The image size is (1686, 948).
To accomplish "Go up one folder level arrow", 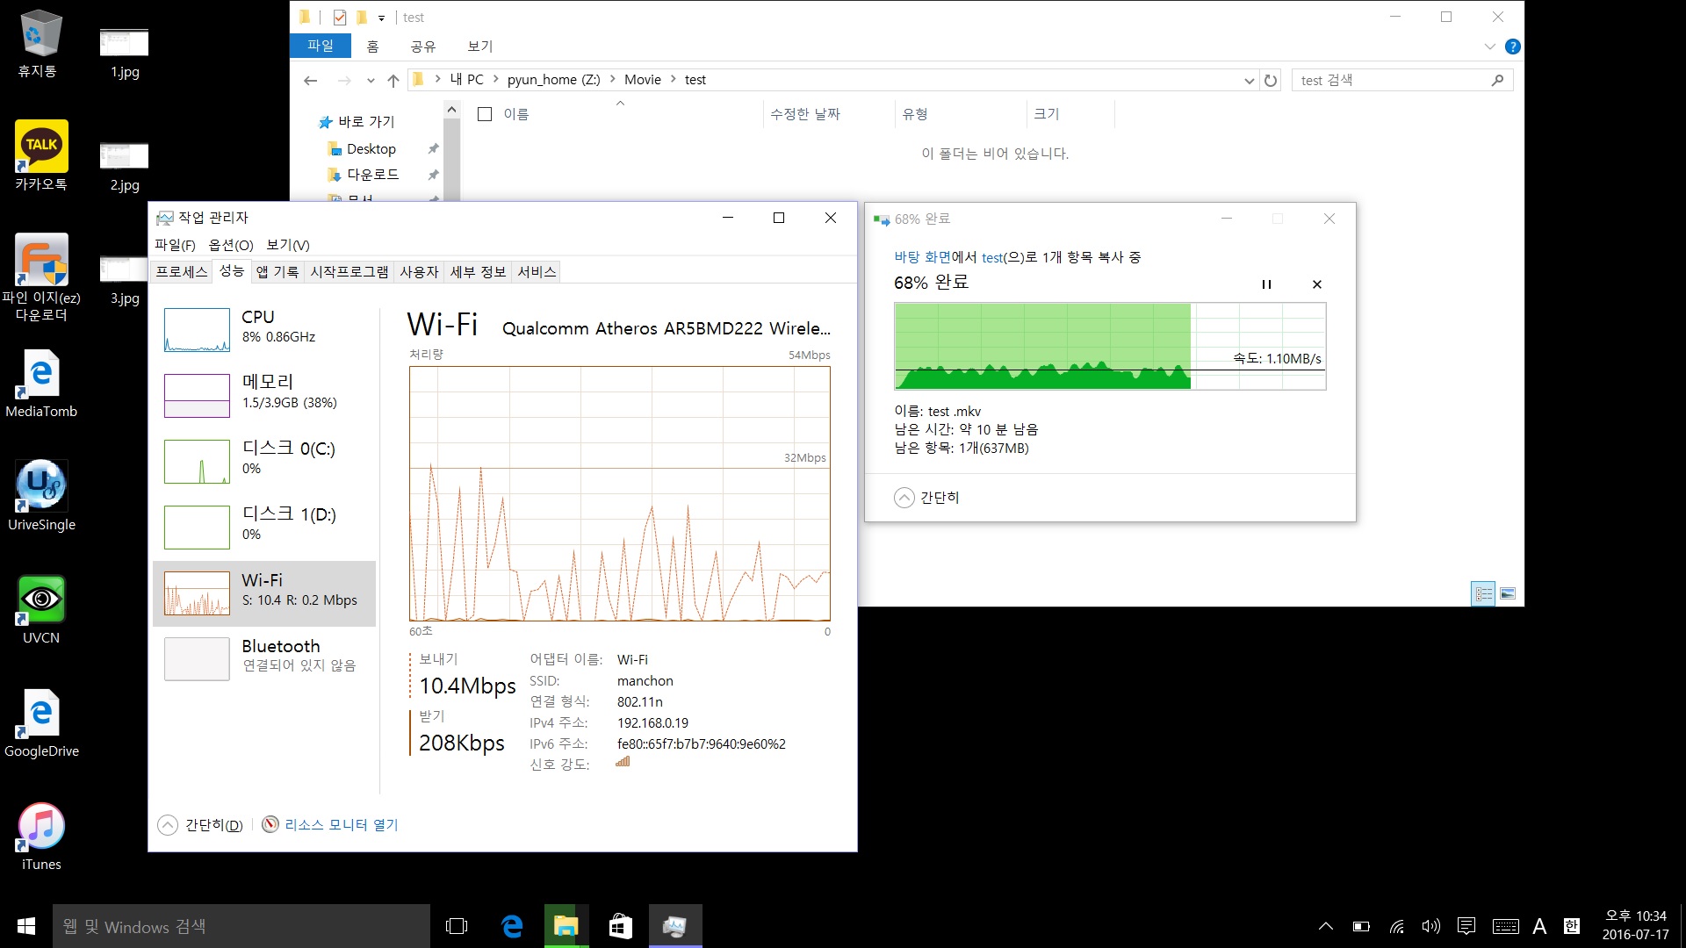I will tap(393, 80).
